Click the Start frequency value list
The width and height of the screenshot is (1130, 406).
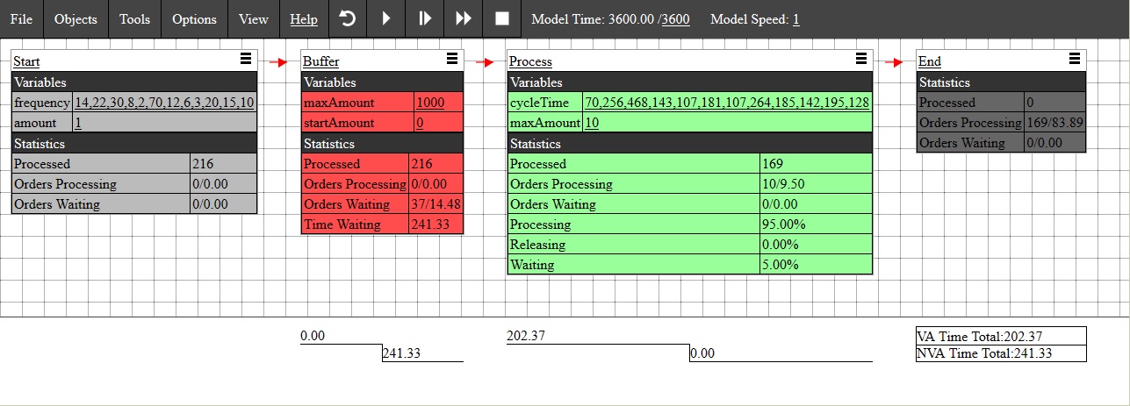164,103
